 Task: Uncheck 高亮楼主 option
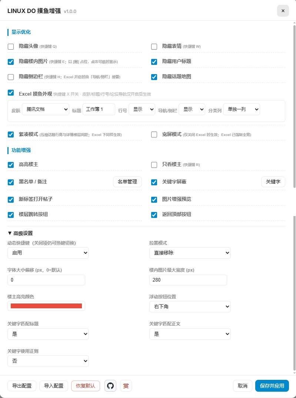11,165
